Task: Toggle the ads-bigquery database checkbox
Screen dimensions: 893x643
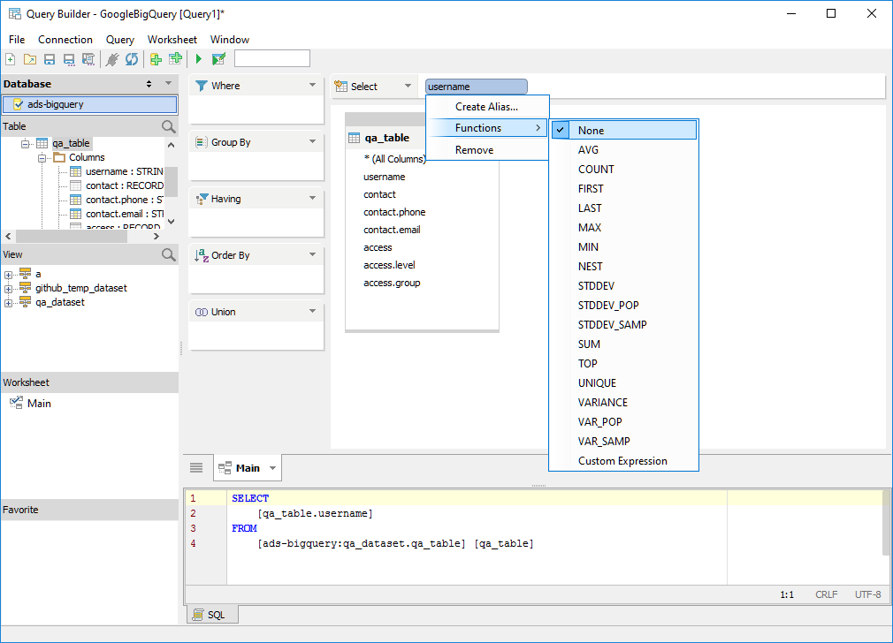Action: tap(19, 104)
